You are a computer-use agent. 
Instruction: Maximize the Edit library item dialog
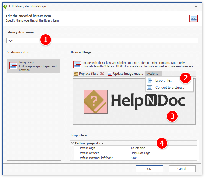(183, 7)
